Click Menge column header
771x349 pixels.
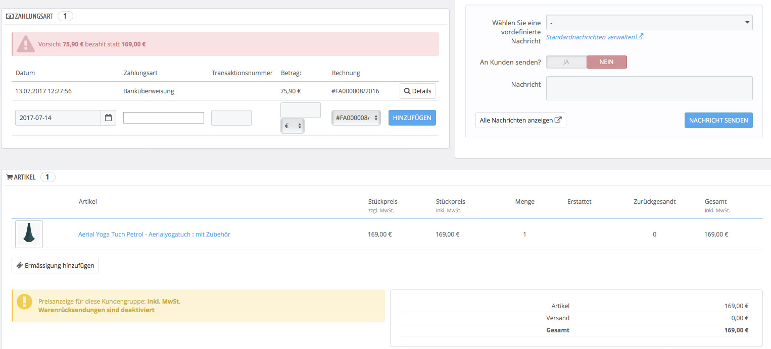click(x=524, y=201)
